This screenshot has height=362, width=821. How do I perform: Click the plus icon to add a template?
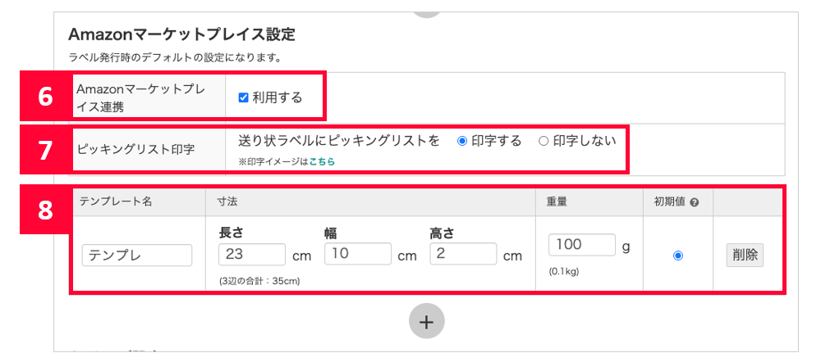[x=426, y=321]
